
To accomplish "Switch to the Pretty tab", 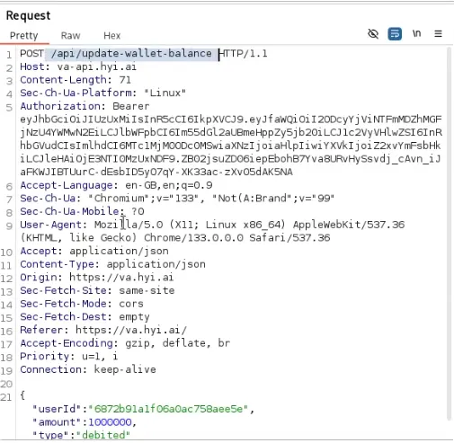I will [24, 36].
